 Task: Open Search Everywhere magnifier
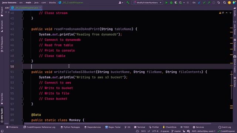pyautogui.click(x=224, y=3)
